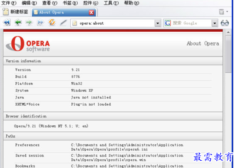The image size is (236, 168).
Task: Click the Google search engine icon
Action: [x=168, y=23]
